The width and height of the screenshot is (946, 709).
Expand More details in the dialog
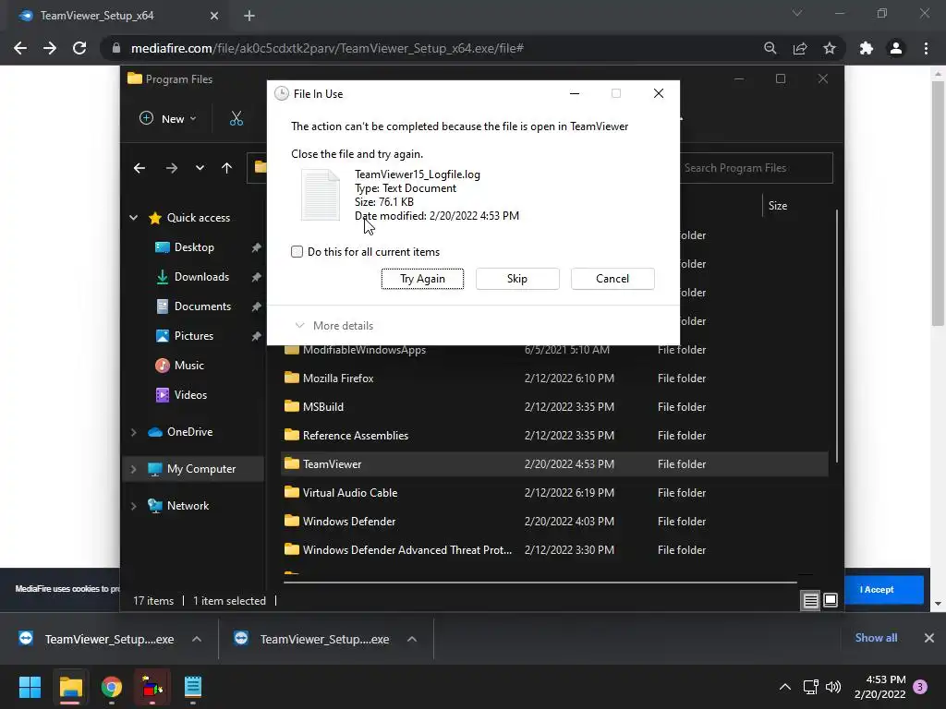point(334,326)
